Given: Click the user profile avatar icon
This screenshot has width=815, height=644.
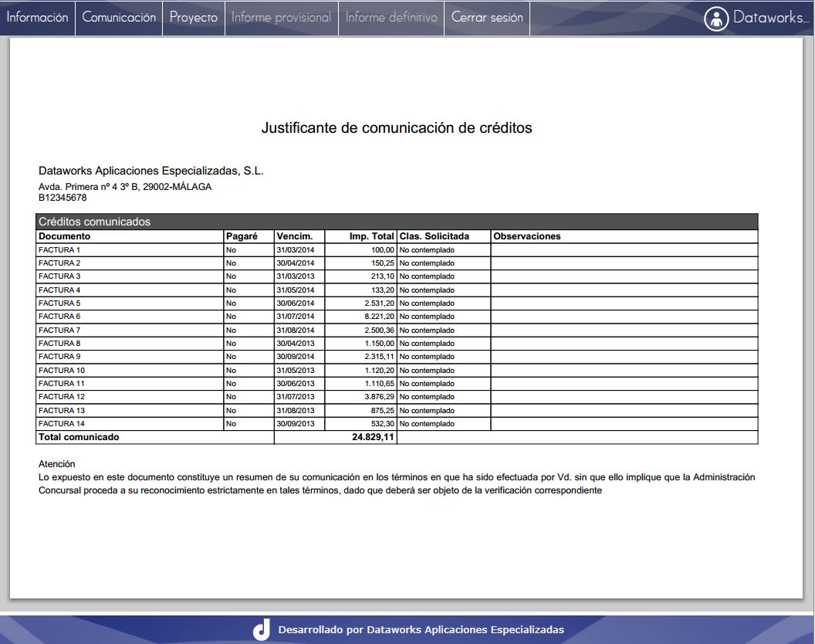Looking at the screenshot, I should [x=716, y=19].
